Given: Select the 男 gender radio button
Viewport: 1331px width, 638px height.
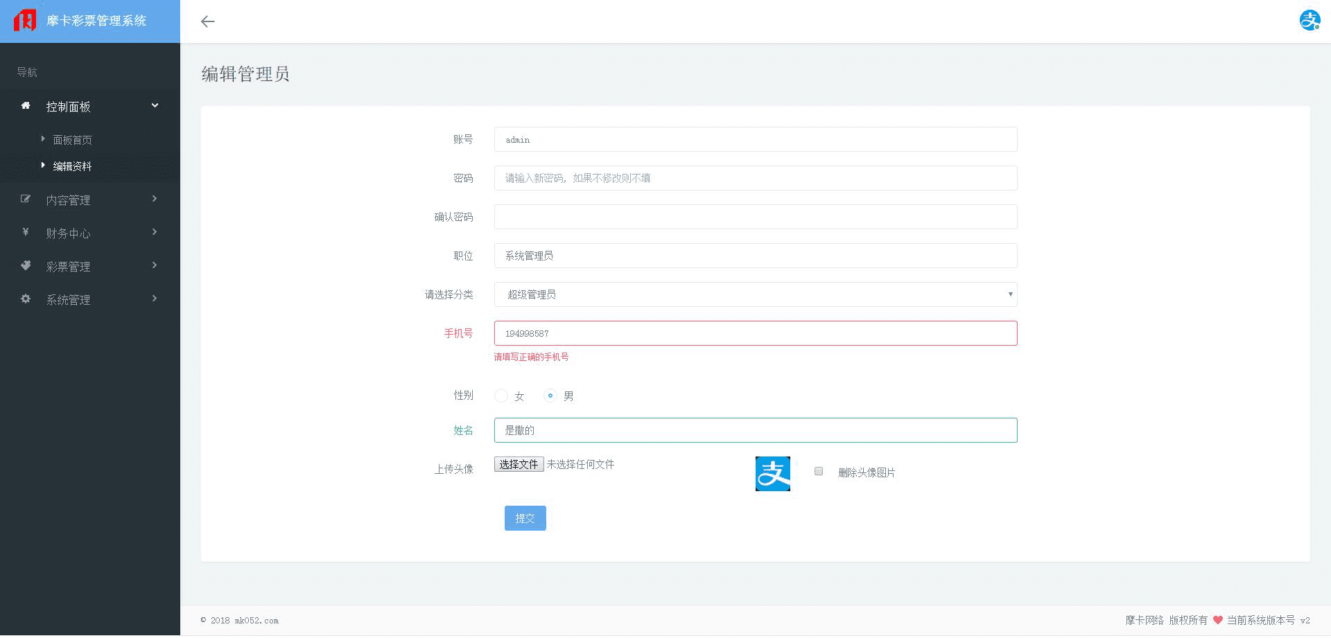Looking at the screenshot, I should click(550, 396).
